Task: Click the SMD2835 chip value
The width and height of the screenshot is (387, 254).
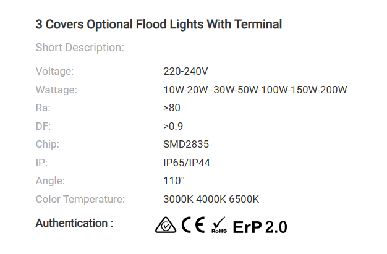Action: 186,144
